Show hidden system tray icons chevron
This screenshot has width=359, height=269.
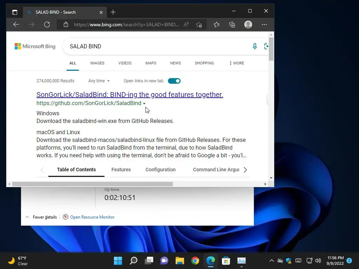(272, 261)
